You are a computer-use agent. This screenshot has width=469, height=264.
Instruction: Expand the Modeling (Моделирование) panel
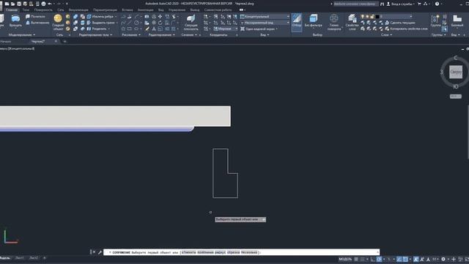tap(21, 35)
